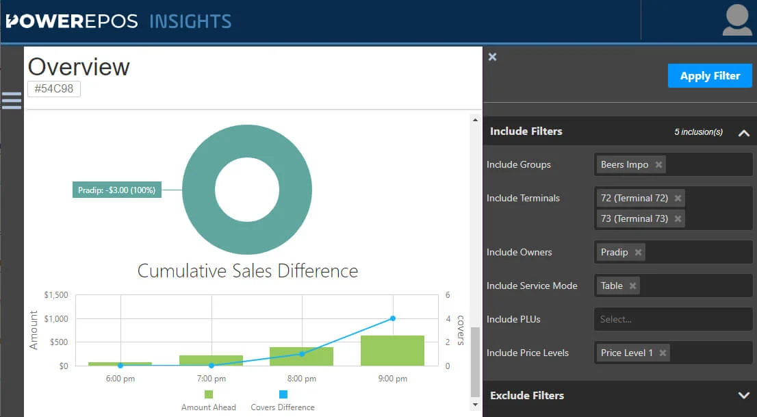Viewport: 757px width, 417px height.
Task: Expand the Exclude Filters section
Action: click(x=743, y=395)
